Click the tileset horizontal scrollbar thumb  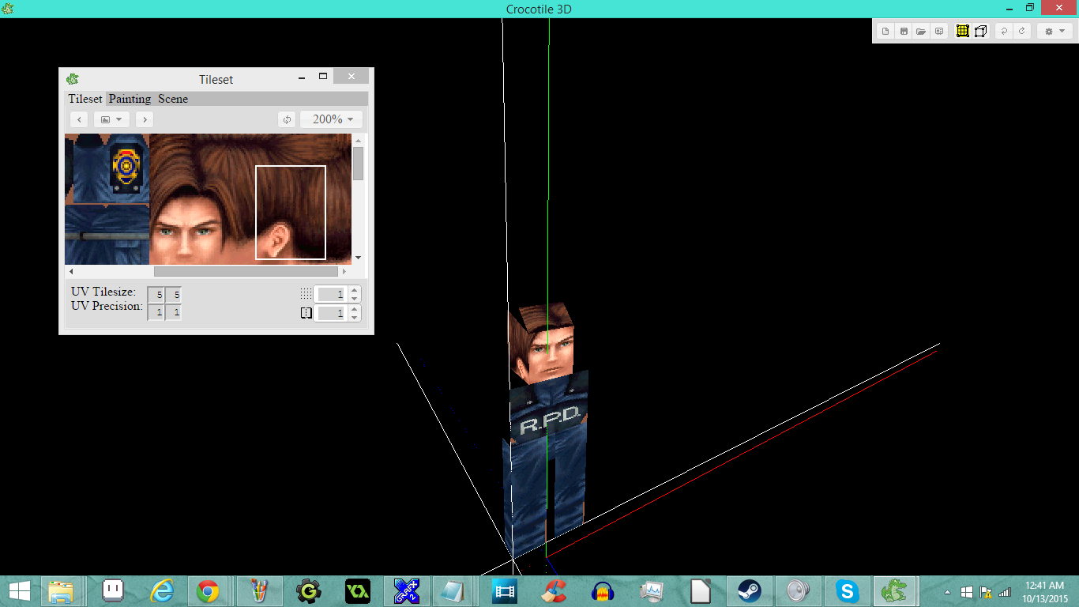pyautogui.click(x=246, y=271)
